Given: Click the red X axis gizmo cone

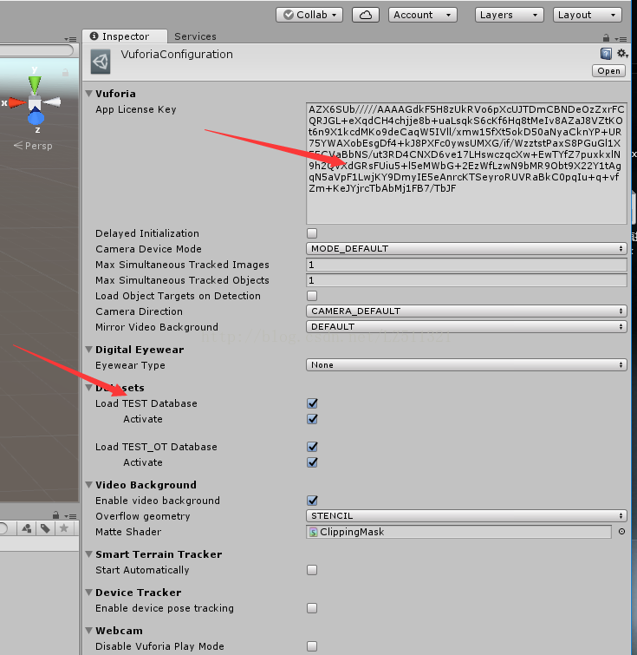Looking at the screenshot, I should coord(17,102).
